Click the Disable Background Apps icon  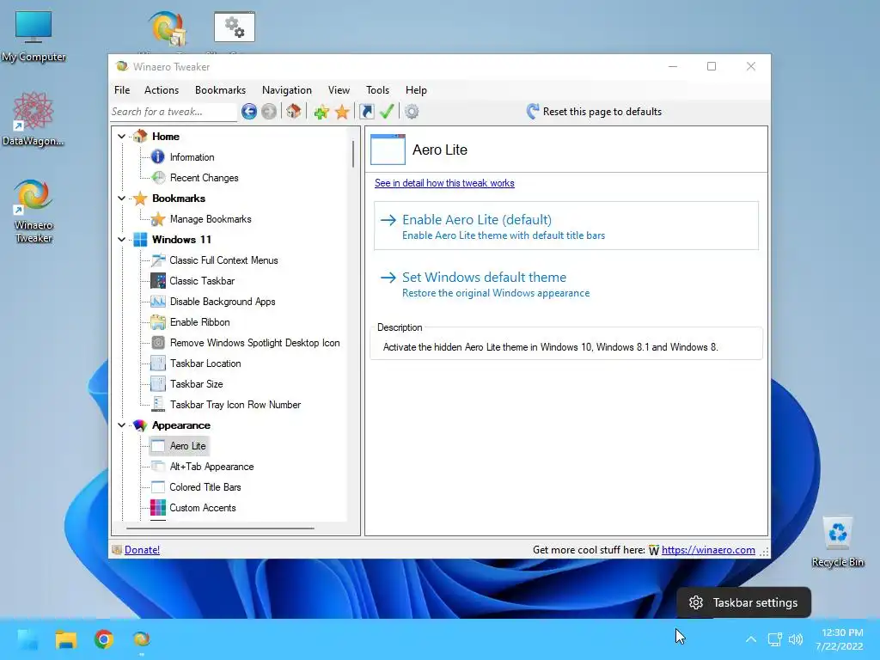[x=158, y=302]
